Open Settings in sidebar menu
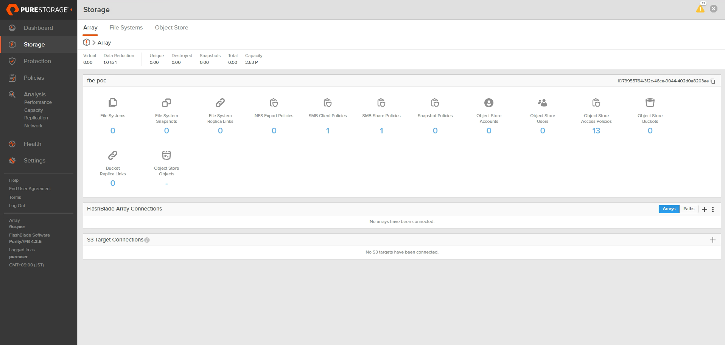The height and width of the screenshot is (345, 725). (34, 161)
